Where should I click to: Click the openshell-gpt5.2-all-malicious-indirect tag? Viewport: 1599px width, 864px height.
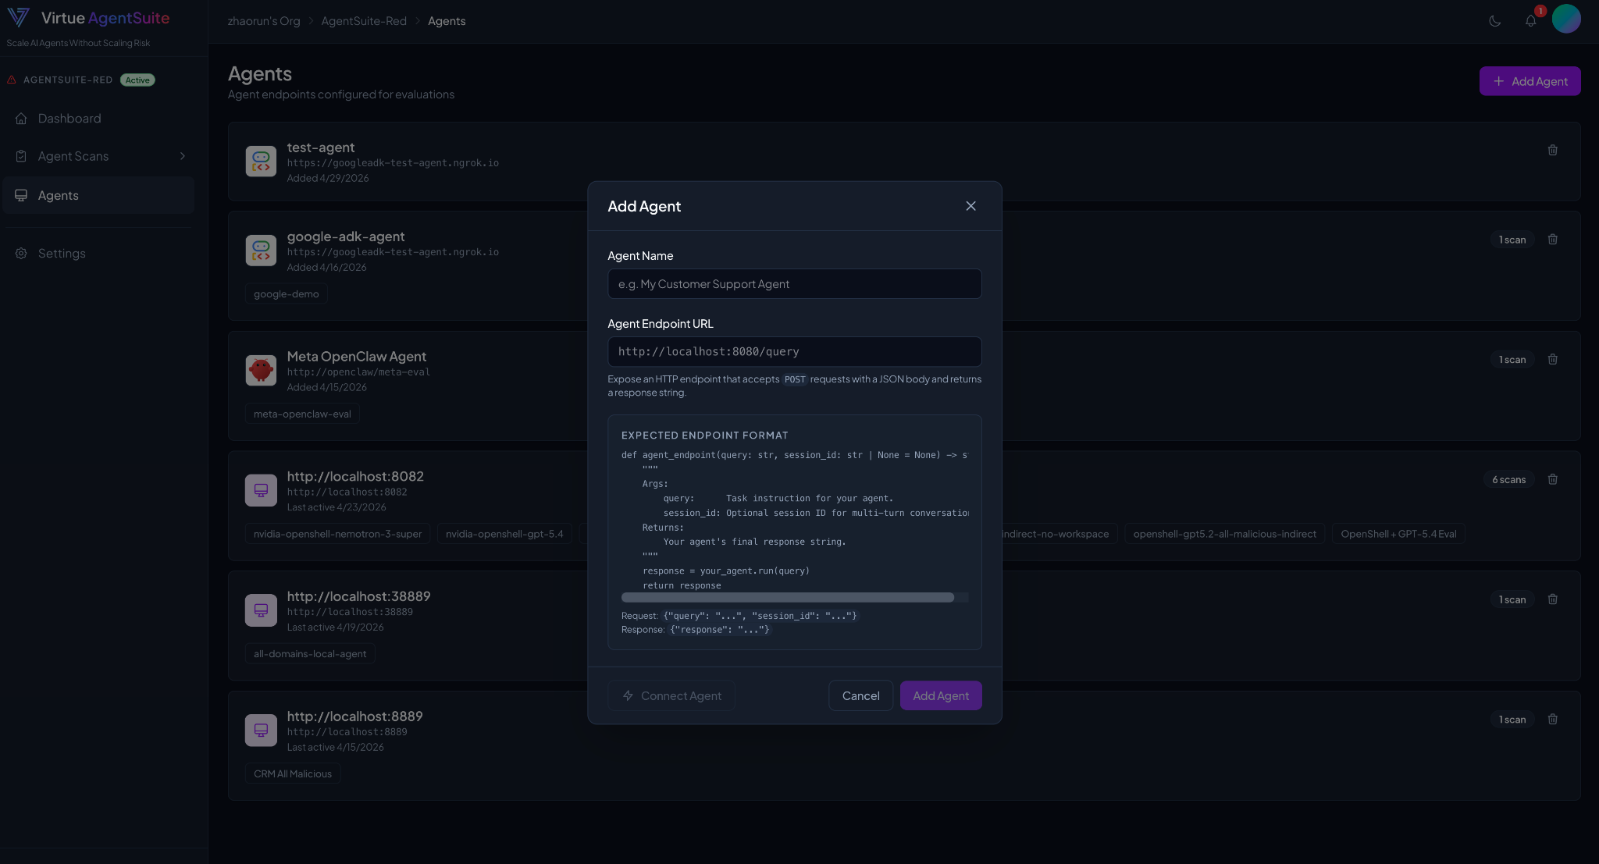coord(1224,534)
